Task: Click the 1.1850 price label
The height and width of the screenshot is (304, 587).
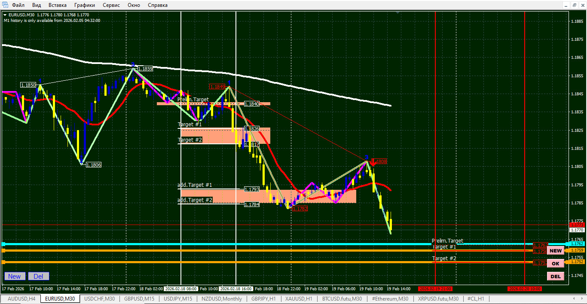Action: click(28, 85)
